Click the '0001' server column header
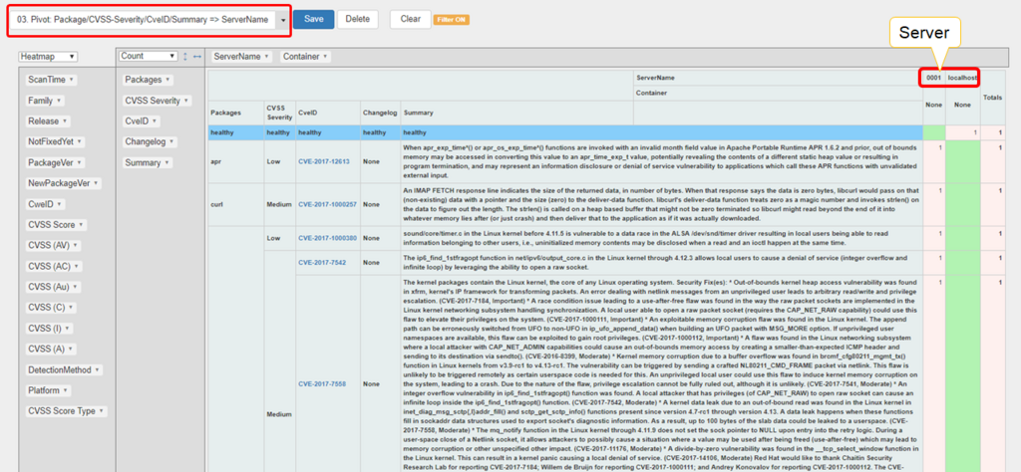This screenshot has width=1021, height=472. 931,78
